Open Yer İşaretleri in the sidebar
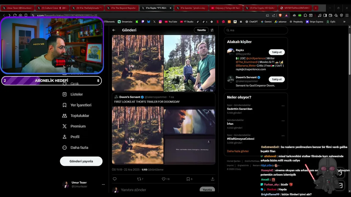This screenshot has width=351, height=197. tap(77, 105)
